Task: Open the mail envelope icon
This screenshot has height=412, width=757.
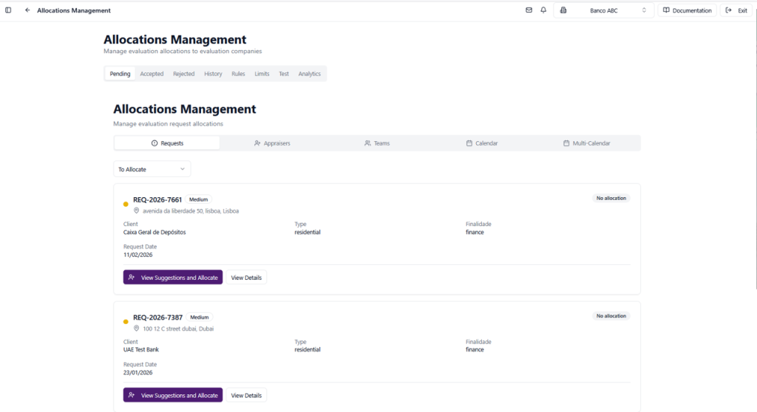Action: tap(529, 10)
